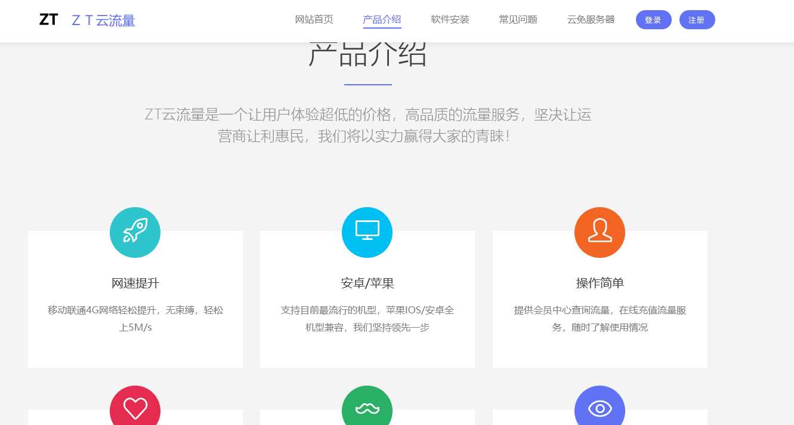Click the 登录 button
The image size is (794, 425).
653,20
